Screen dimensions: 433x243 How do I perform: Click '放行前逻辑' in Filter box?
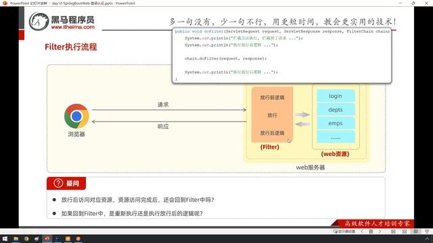(272, 97)
